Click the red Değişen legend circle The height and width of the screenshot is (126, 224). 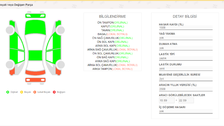point(54,92)
